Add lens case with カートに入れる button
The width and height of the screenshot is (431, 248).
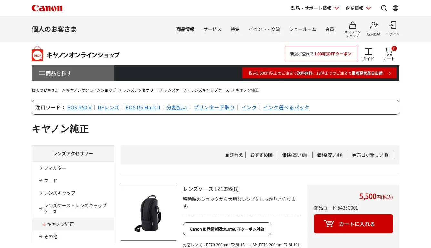click(353, 224)
